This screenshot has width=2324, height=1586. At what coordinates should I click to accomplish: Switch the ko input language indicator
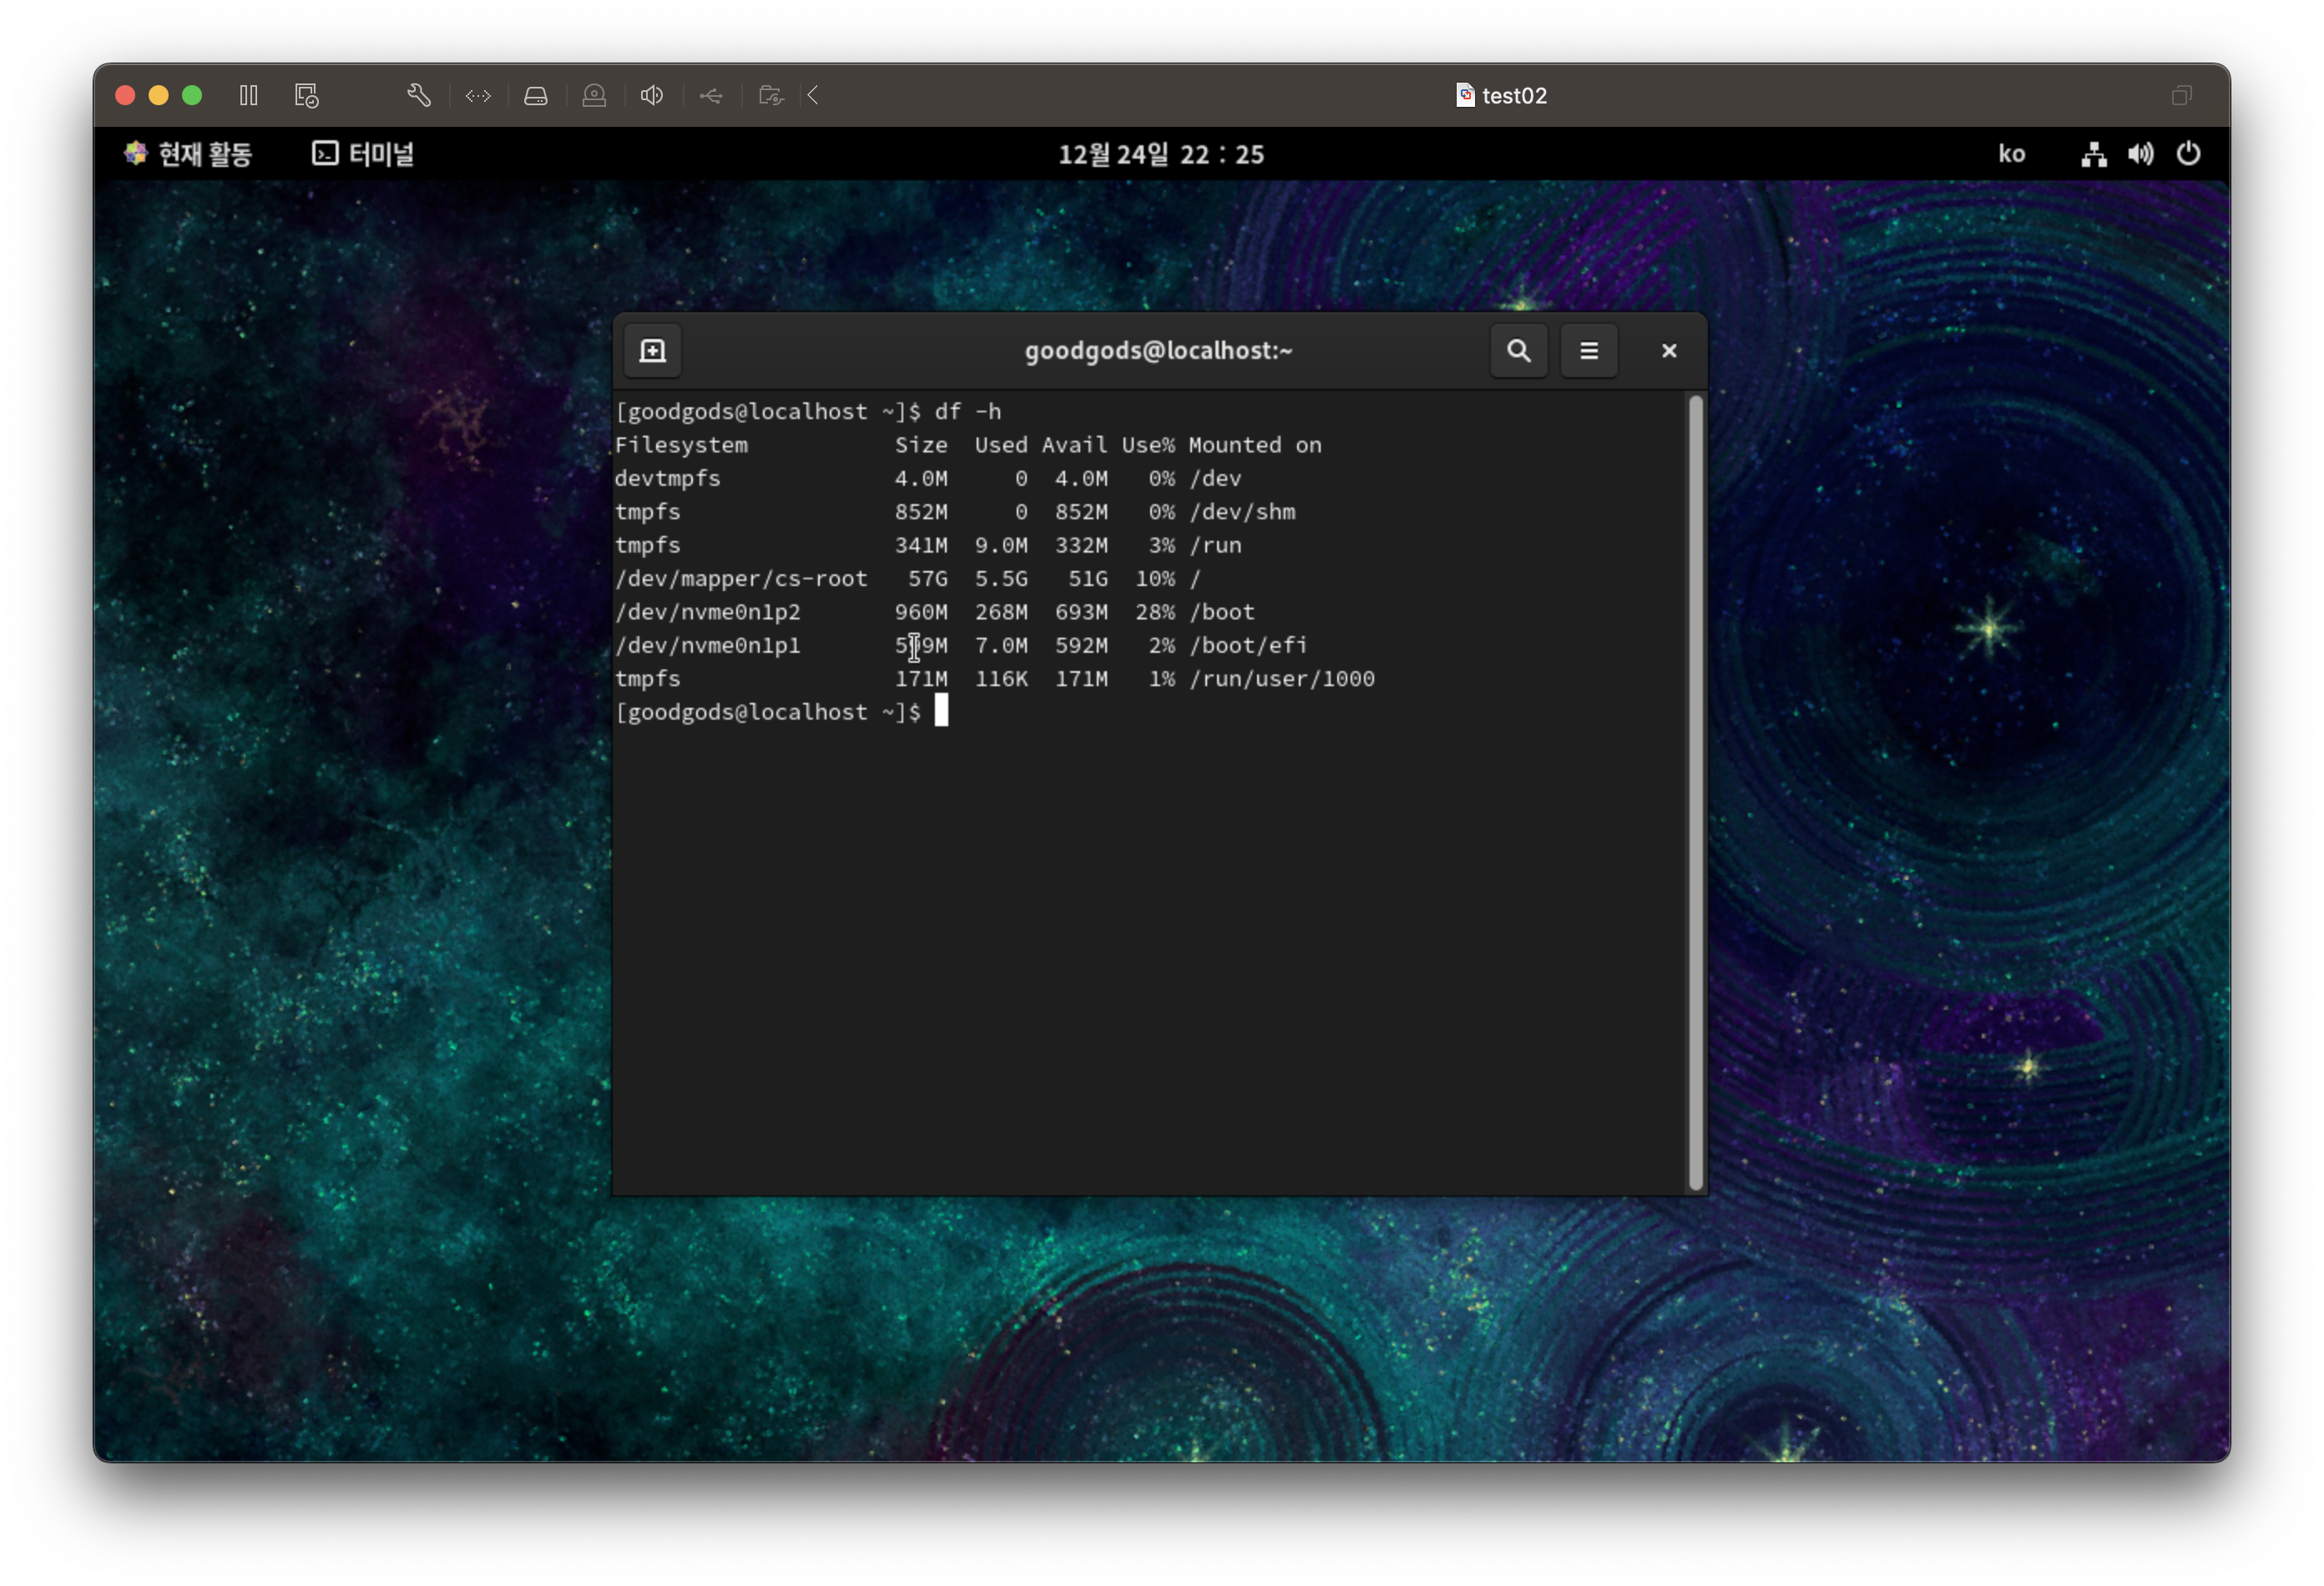point(2011,154)
